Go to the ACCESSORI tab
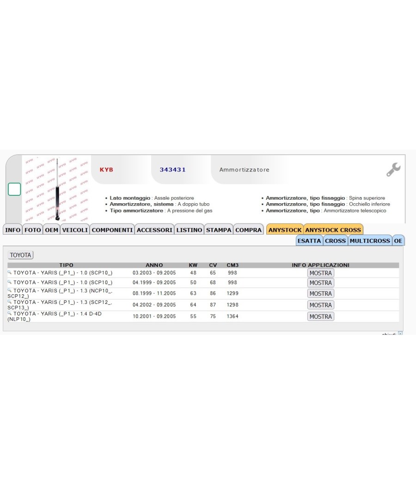416x485 pixels. tap(154, 230)
